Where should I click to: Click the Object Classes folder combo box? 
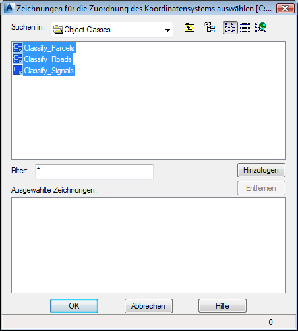point(112,30)
